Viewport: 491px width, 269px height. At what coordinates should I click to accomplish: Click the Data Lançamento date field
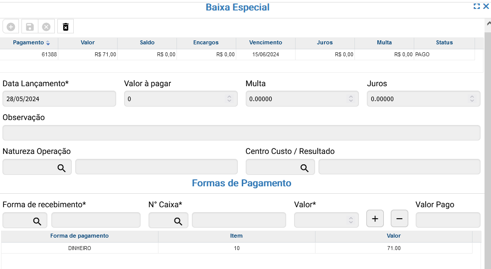point(59,99)
